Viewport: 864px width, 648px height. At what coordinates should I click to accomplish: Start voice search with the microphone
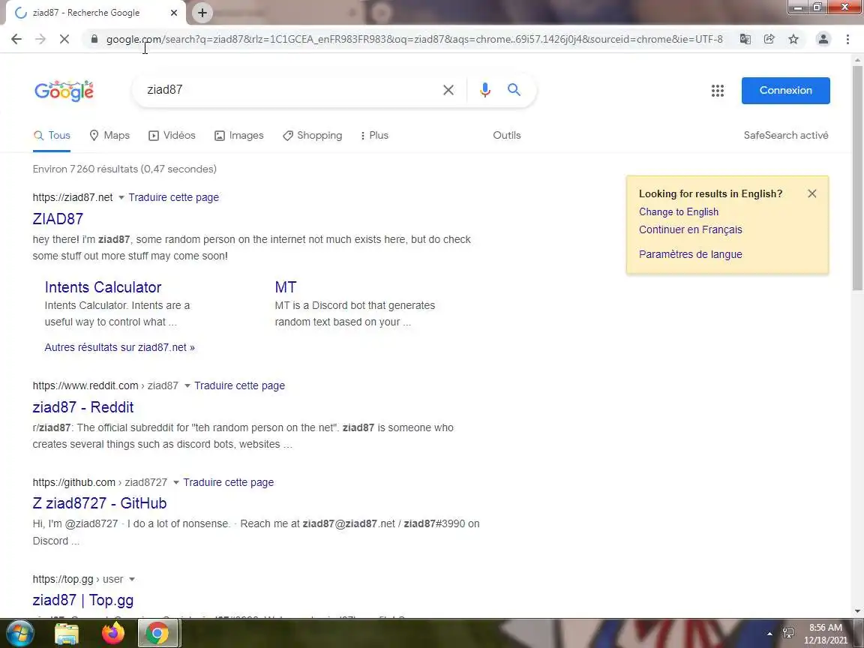point(485,90)
